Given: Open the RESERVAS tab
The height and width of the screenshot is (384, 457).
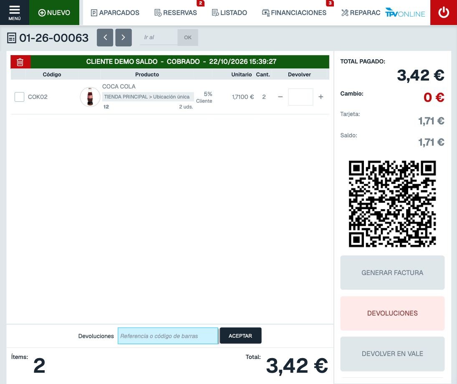Looking at the screenshot, I should [x=176, y=13].
